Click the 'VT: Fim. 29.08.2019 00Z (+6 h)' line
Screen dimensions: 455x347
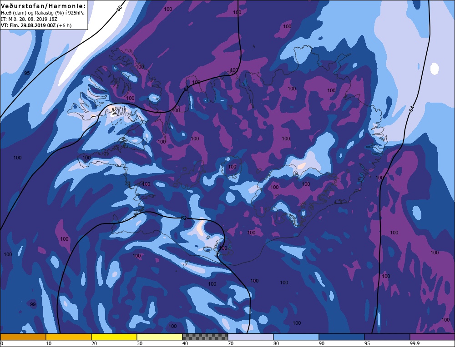pos(36,25)
